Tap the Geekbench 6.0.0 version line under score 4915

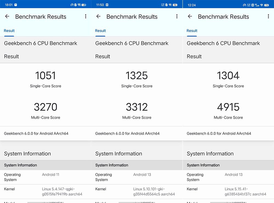219,133
